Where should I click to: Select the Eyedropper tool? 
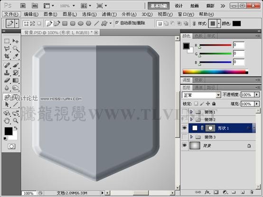point(16,56)
